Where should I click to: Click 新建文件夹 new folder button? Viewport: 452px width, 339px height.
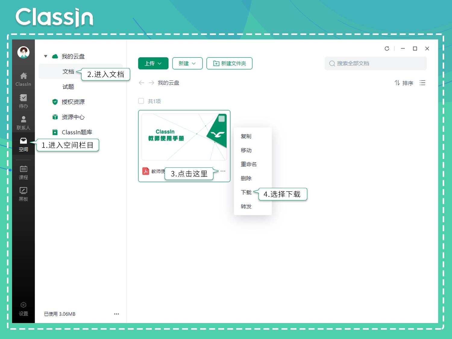point(229,63)
